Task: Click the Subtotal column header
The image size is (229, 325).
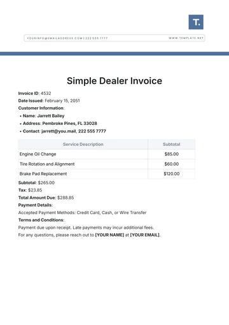Action: click(172, 145)
